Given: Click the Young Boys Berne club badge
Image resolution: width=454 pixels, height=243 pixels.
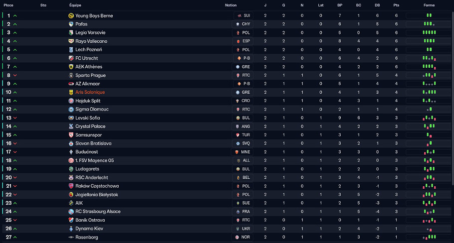Looking at the screenshot, I should 71,16.
